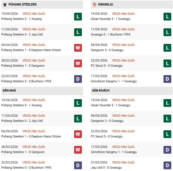
Task: Click the Pohang Steelers club logo
Action: (x=5, y=5)
